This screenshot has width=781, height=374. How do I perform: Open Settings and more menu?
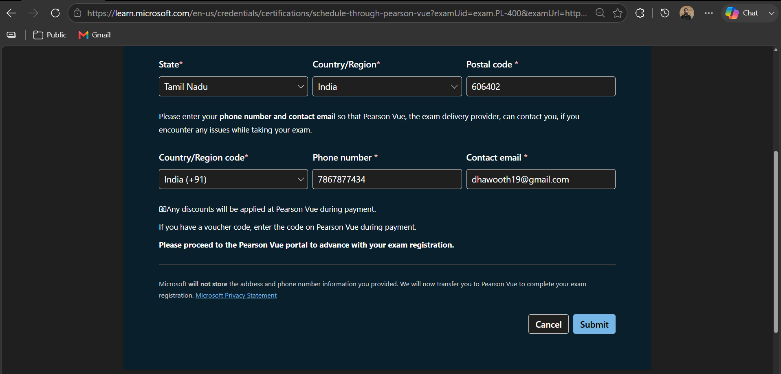pos(709,13)
